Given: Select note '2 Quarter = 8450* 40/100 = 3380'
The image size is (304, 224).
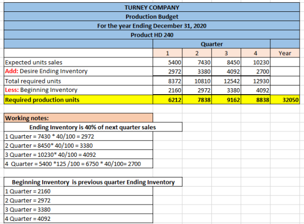Looking at the screenshot, I should point(78,145).
